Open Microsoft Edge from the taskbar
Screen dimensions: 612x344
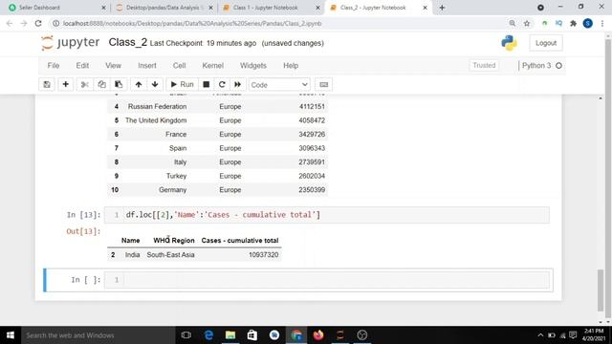[x=208, y=335]
